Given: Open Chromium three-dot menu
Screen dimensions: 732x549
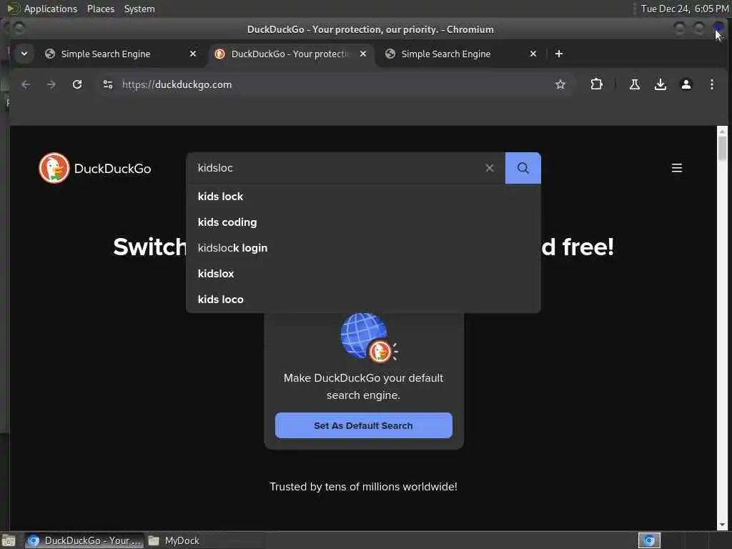Looking at the screenshot, I should tap(711, 84).
